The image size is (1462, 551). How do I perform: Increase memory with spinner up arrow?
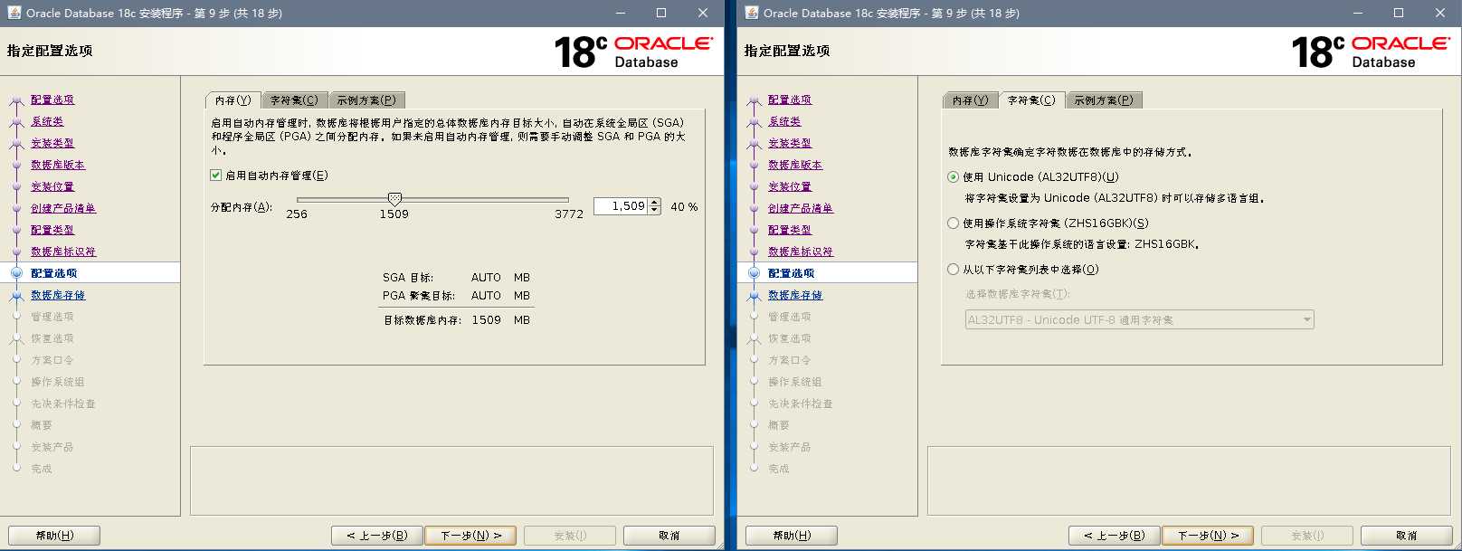point(655,203)
